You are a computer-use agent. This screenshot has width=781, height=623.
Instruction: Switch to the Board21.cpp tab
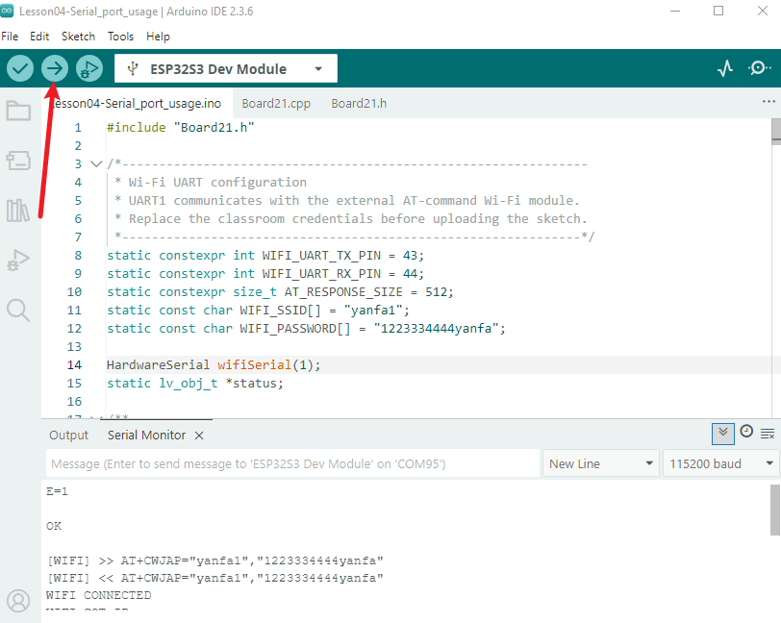(x=276, y=104)
